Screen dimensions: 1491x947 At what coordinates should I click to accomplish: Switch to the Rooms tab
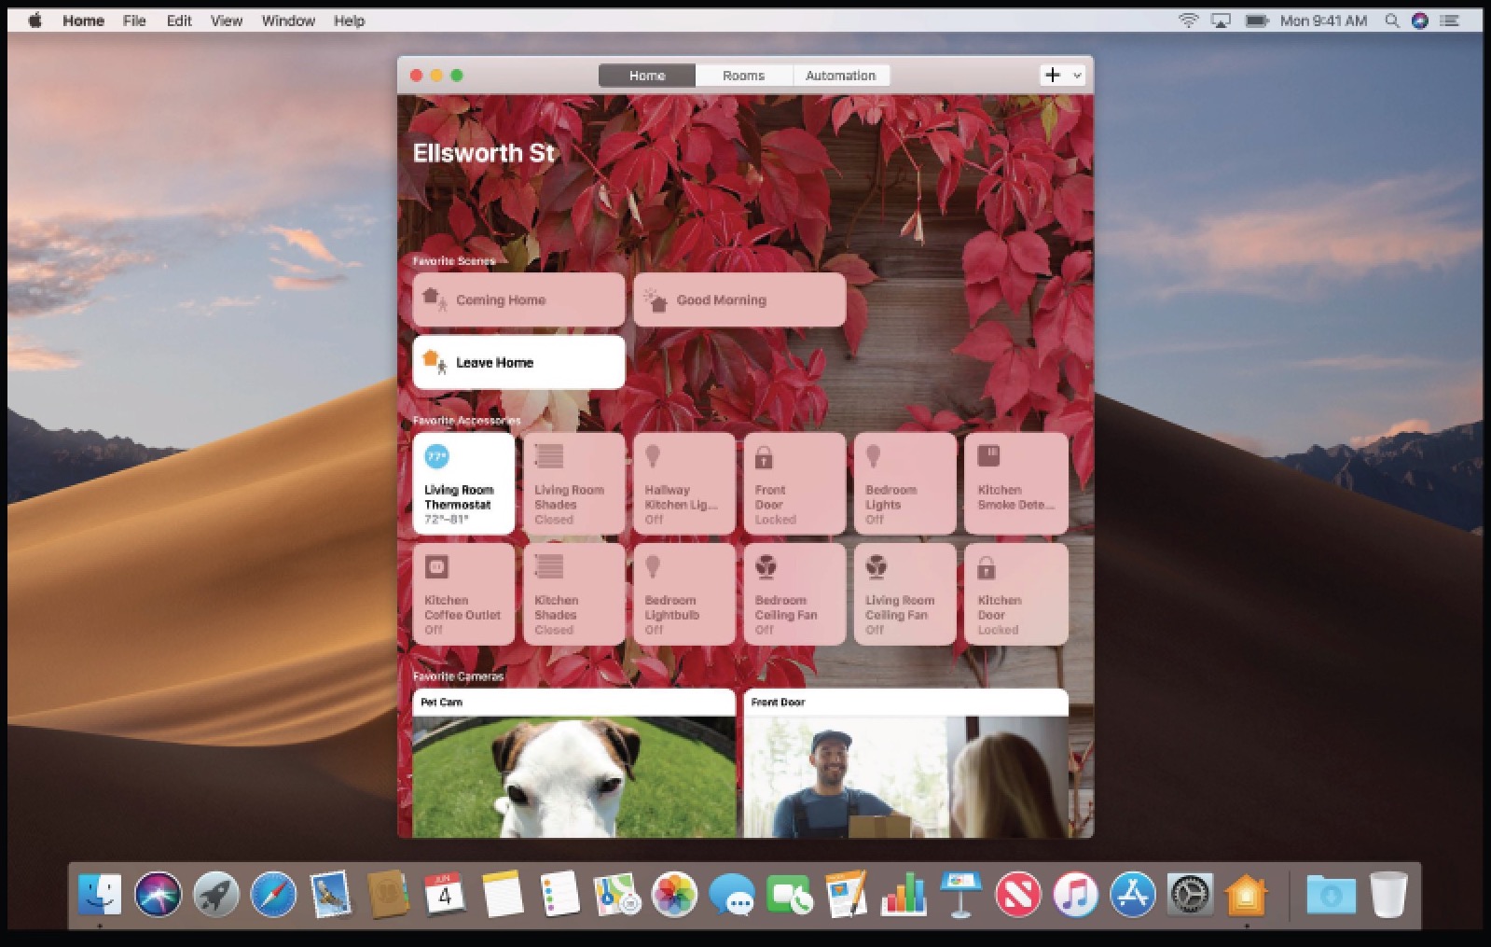click(x=743, y=76)
